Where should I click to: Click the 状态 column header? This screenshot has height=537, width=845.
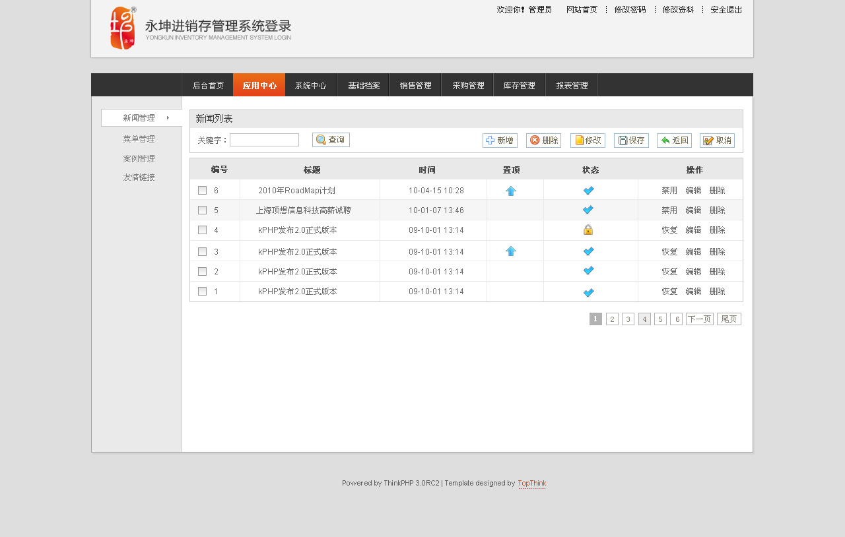point(590,170)
